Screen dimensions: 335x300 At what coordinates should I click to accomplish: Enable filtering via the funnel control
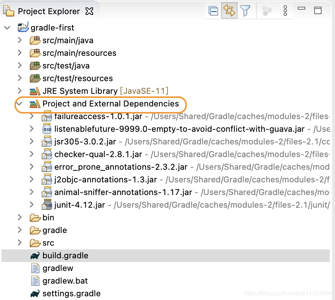[x=246, y=11]
